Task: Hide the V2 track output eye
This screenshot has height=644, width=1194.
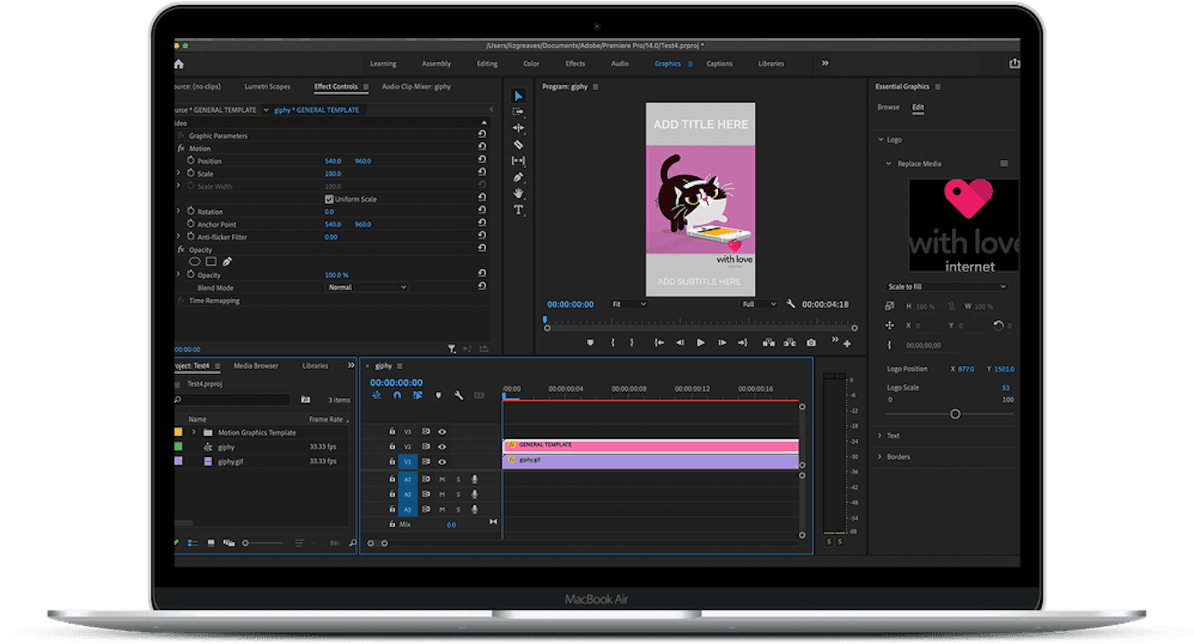Action: (443, 447)
